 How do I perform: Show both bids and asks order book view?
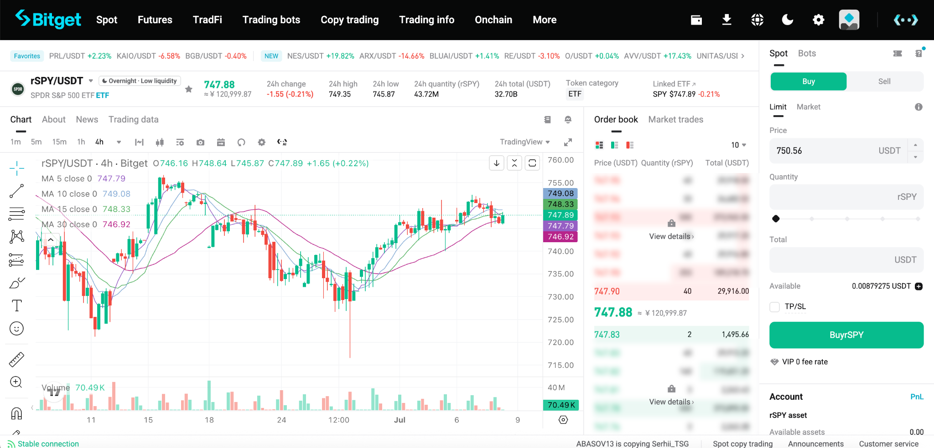pos(599,145)
